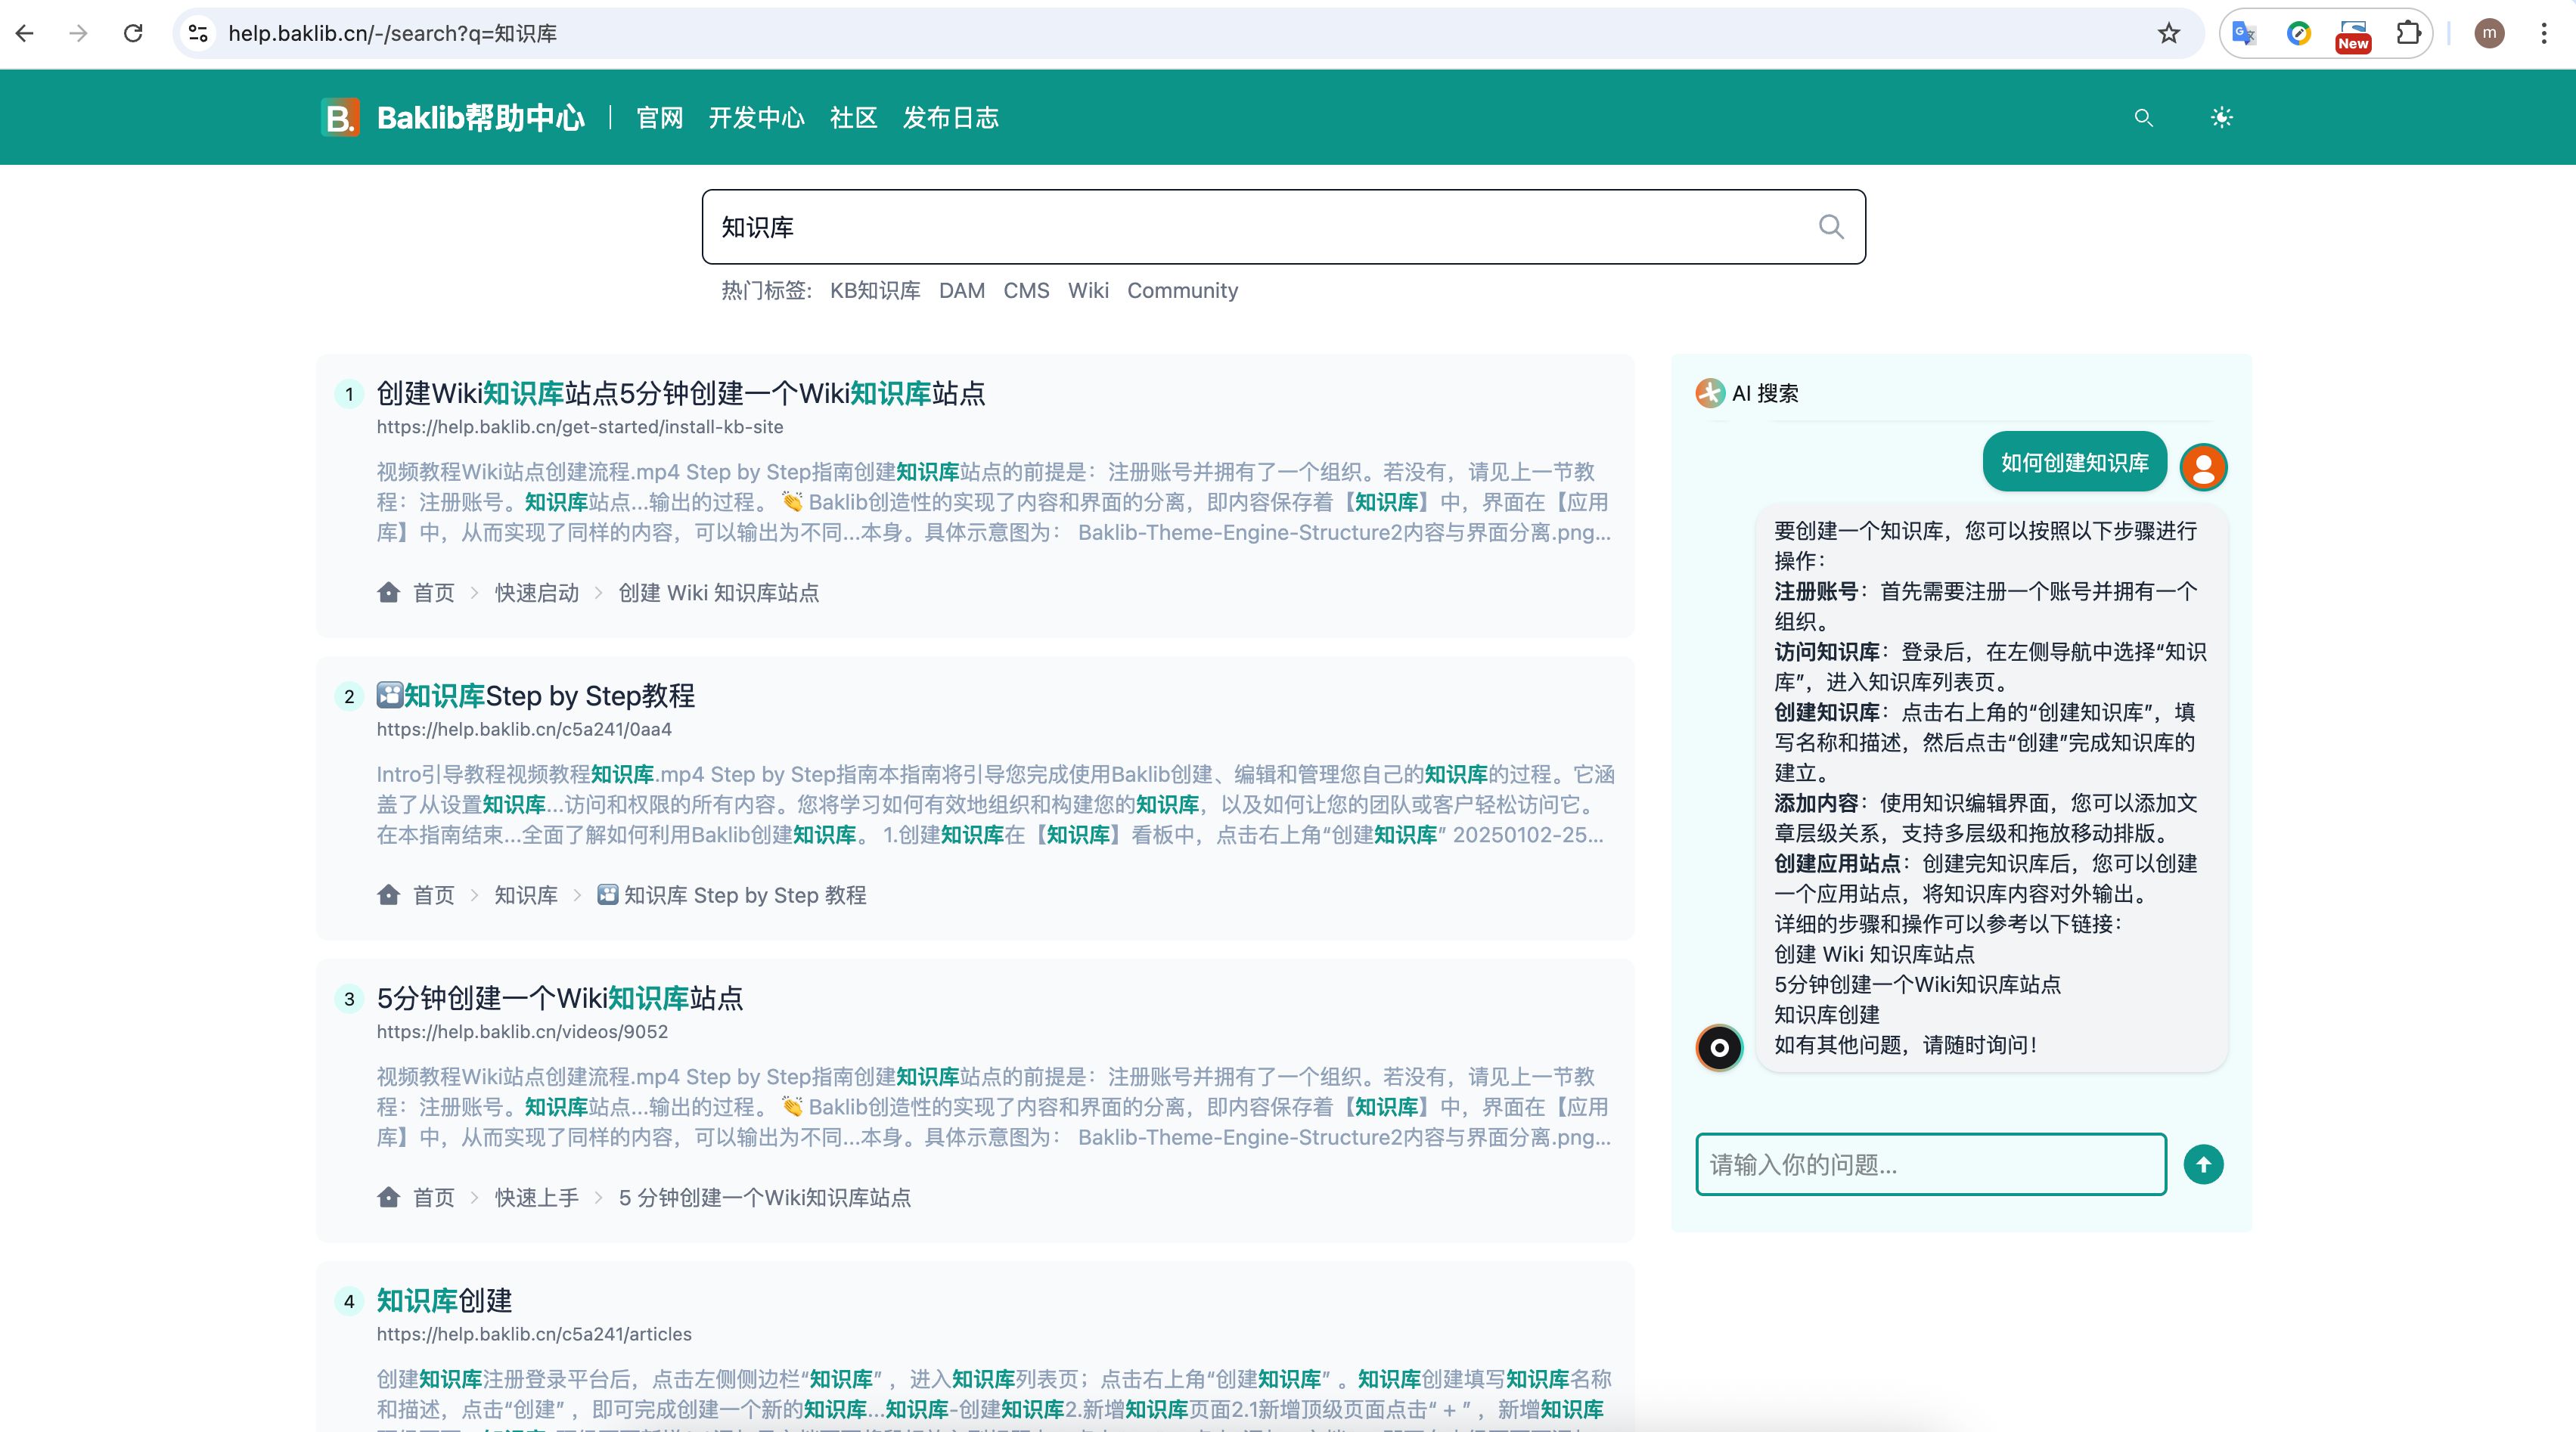Click Google Translate icon in toolbar
The image size is (2576, 1432).
point(2244,34)
